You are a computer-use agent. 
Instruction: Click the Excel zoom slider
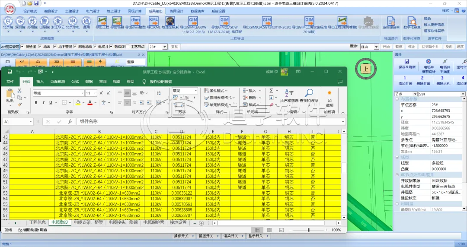(x=312, y=230)
